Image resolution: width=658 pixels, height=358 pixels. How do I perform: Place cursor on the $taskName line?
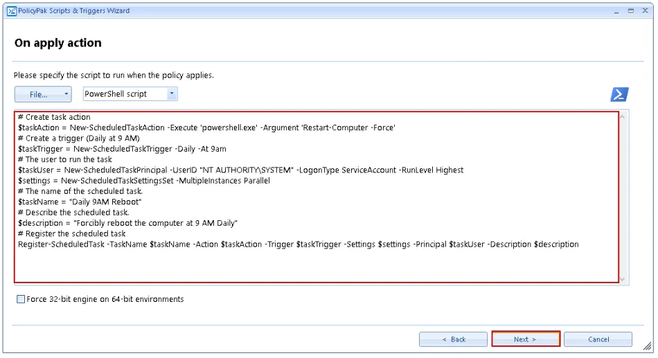point(80,202)
